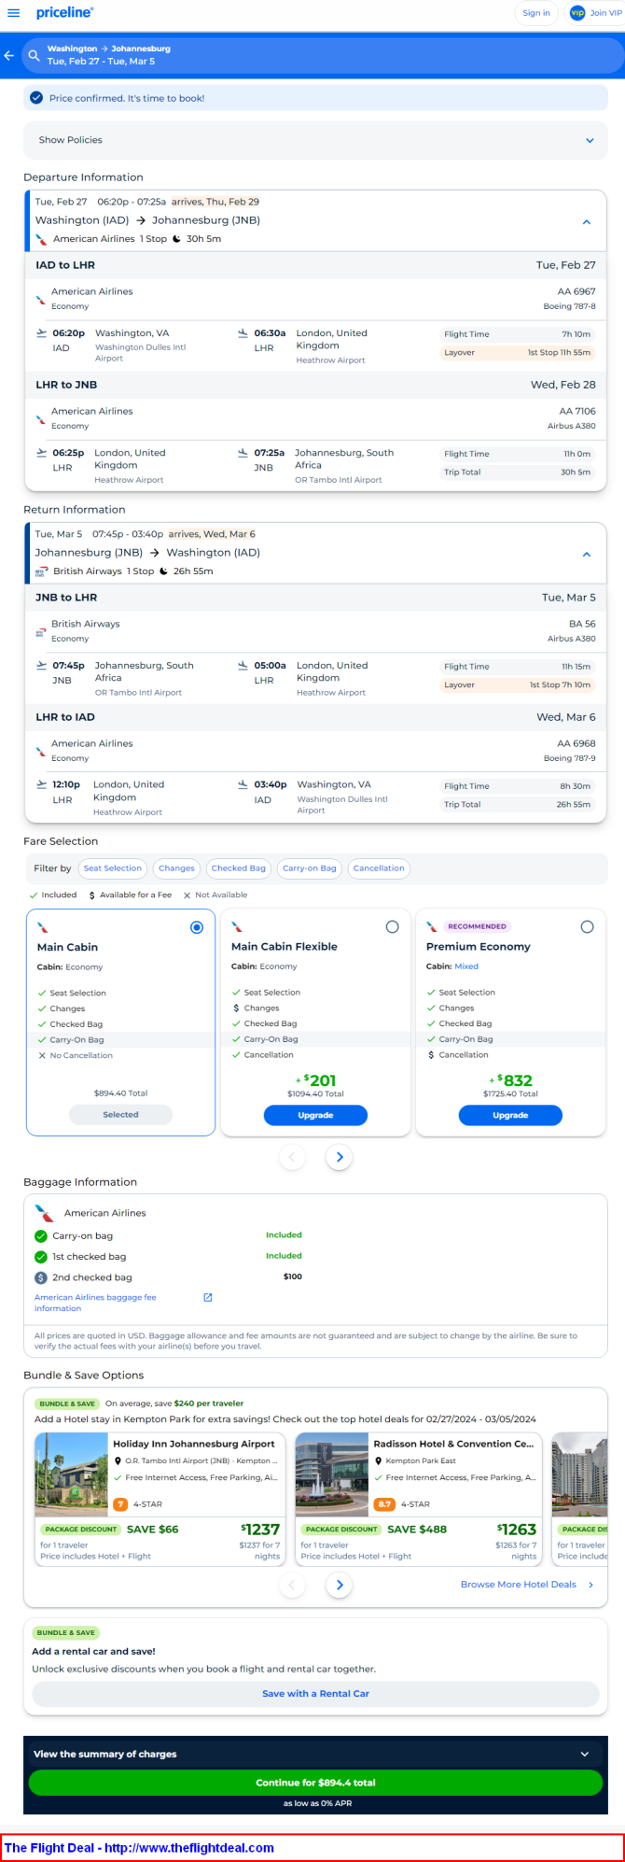Click the carry-on bag green check icon
This screenshot has width=625, height=1862.
coord(41,1235)
